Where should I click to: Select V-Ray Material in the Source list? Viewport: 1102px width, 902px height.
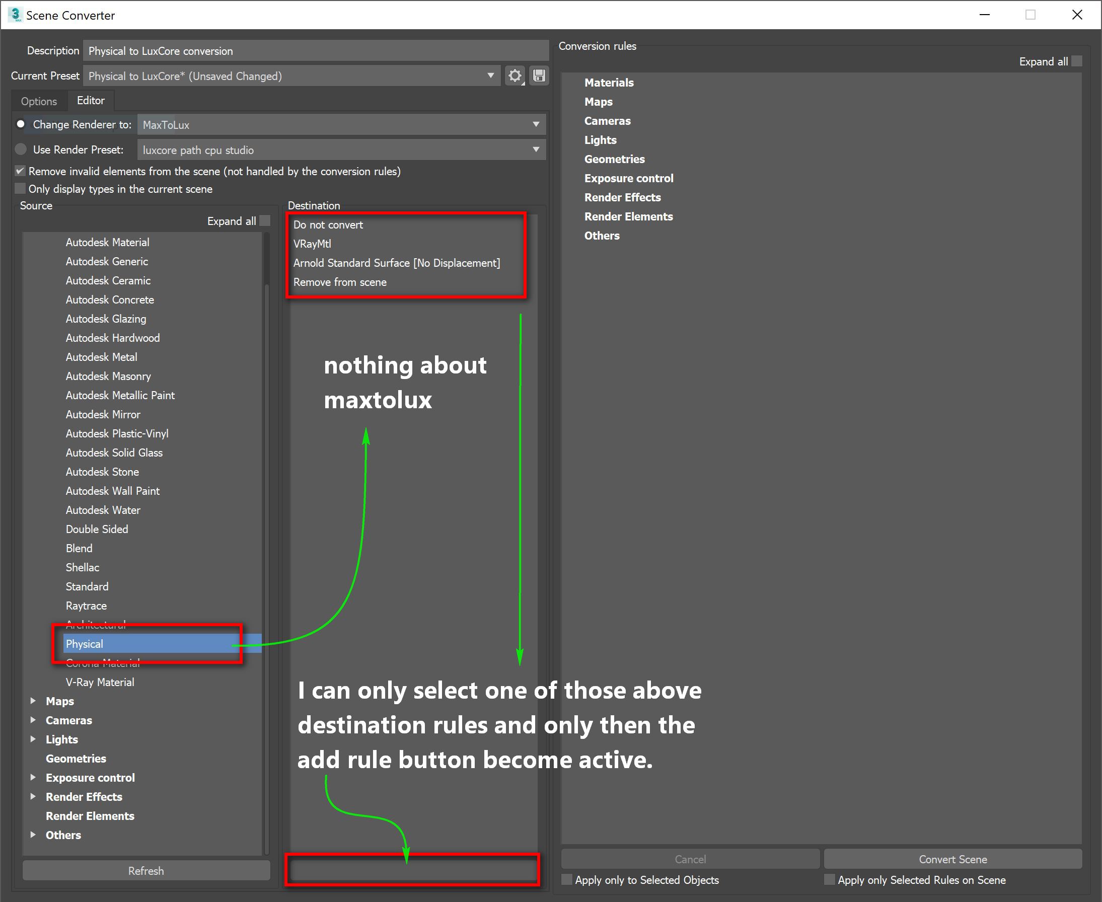(100, 682)
